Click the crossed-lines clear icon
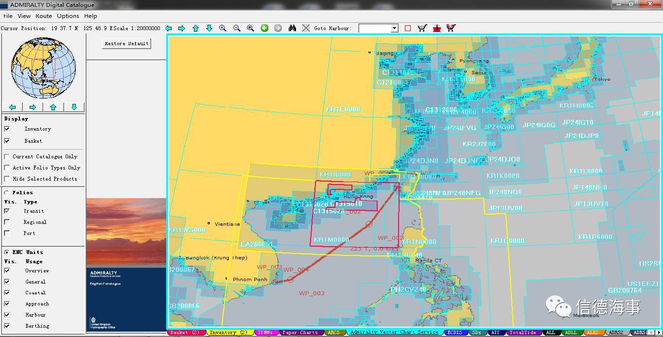Screen dimensions: 663x337 coord(306,28)
